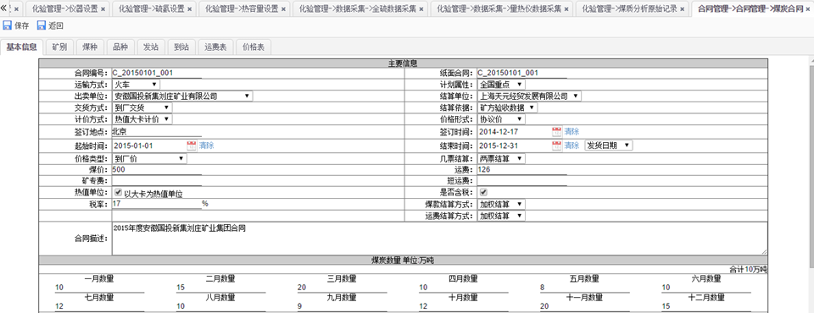Close the 煤质分析原始记录 tab
Image resolution: width=814 pixels, height=313 pixels.
point(682,9)
